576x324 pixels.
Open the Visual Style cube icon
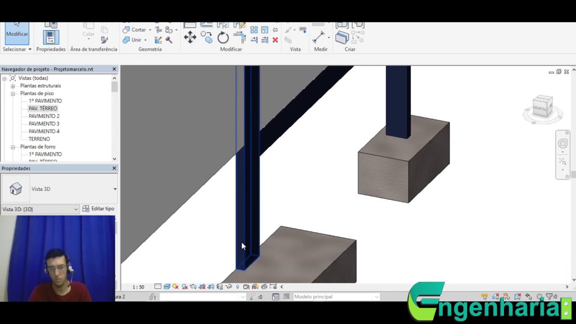(167, 287)
